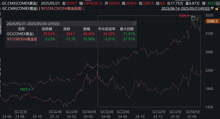
Task: Click the GCM25E contract label
Action: (x=193, y=112)
